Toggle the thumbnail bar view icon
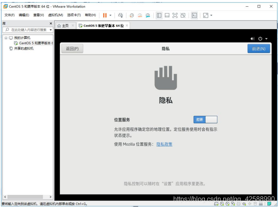The height and width of the screenshot is (207, 279). click(167, 15)
